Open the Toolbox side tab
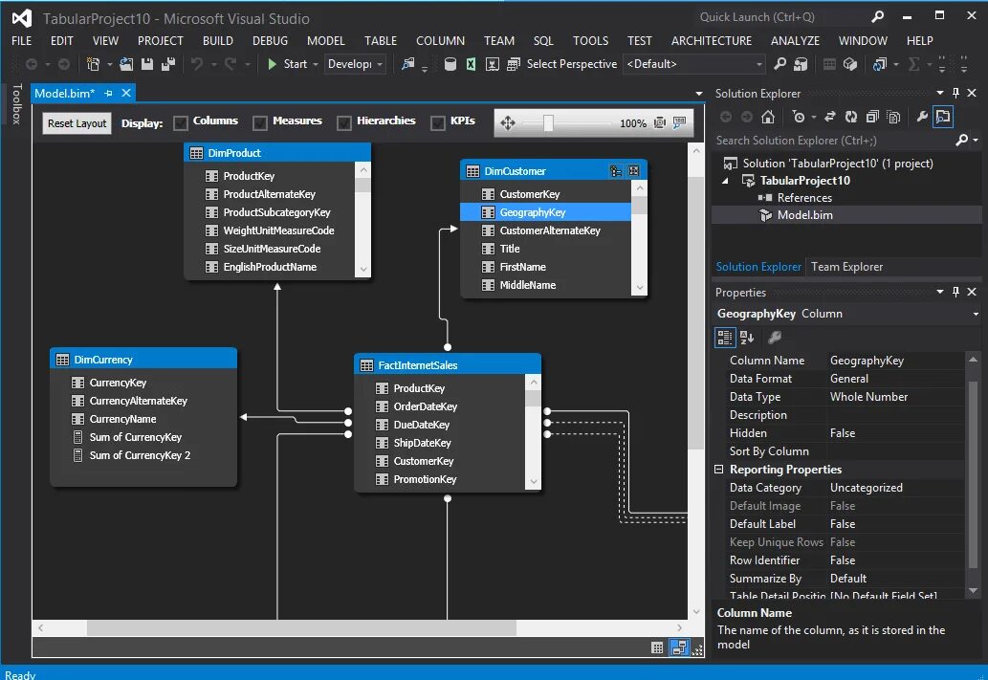Image resolution: width=988 pixels, height=680 pixels. (17, 103)
